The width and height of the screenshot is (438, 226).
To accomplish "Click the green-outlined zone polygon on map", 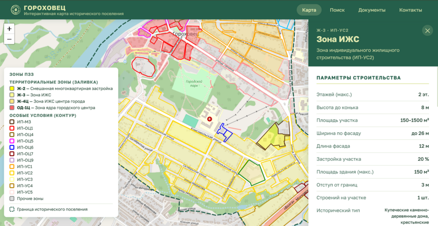I will point(251,173).
